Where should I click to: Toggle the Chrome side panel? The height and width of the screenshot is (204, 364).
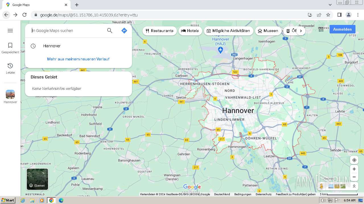point(339,15)
